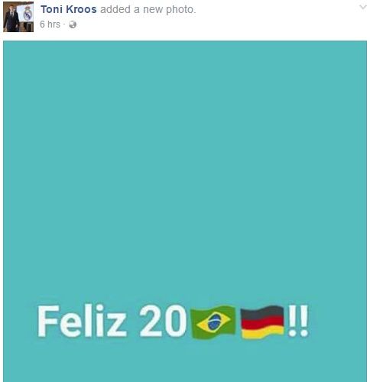Open the 6 hrs timestamp permalink
Image resolution: width=370 pixels, height=382 pixels.
(x=50, y=24)
